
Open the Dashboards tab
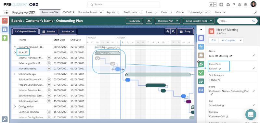(x=131, y=12)
